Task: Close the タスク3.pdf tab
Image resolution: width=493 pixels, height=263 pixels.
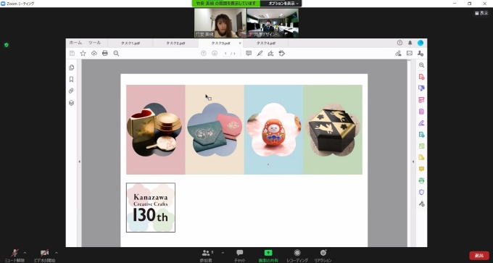Action: click(240, 43)
